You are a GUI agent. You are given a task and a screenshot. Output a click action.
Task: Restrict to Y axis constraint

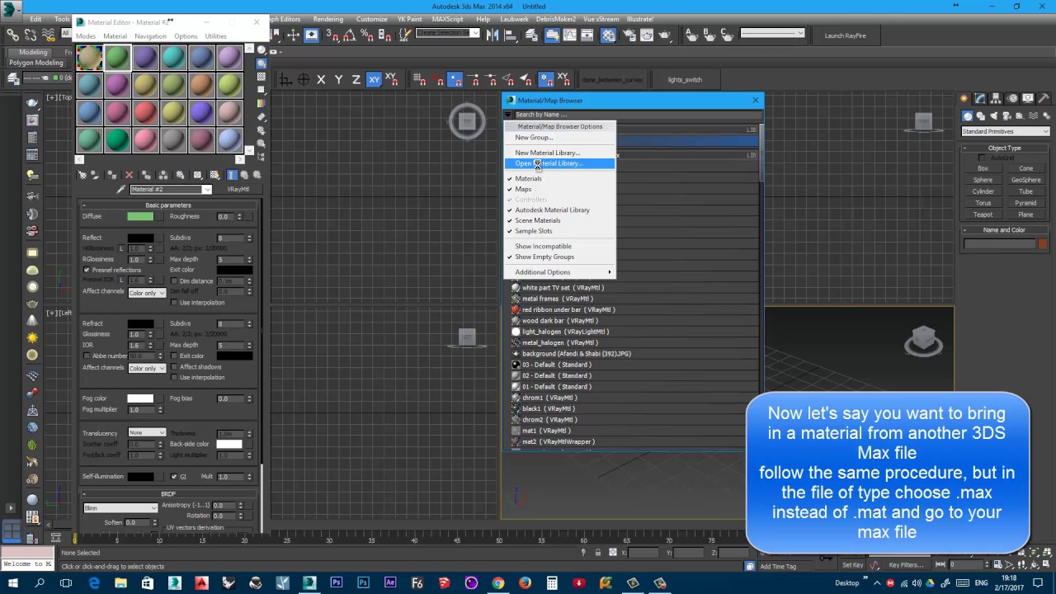click(x=338, y=80)
